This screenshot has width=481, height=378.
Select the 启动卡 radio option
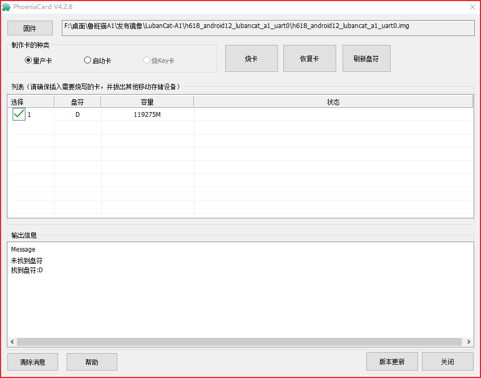[98, 60]
